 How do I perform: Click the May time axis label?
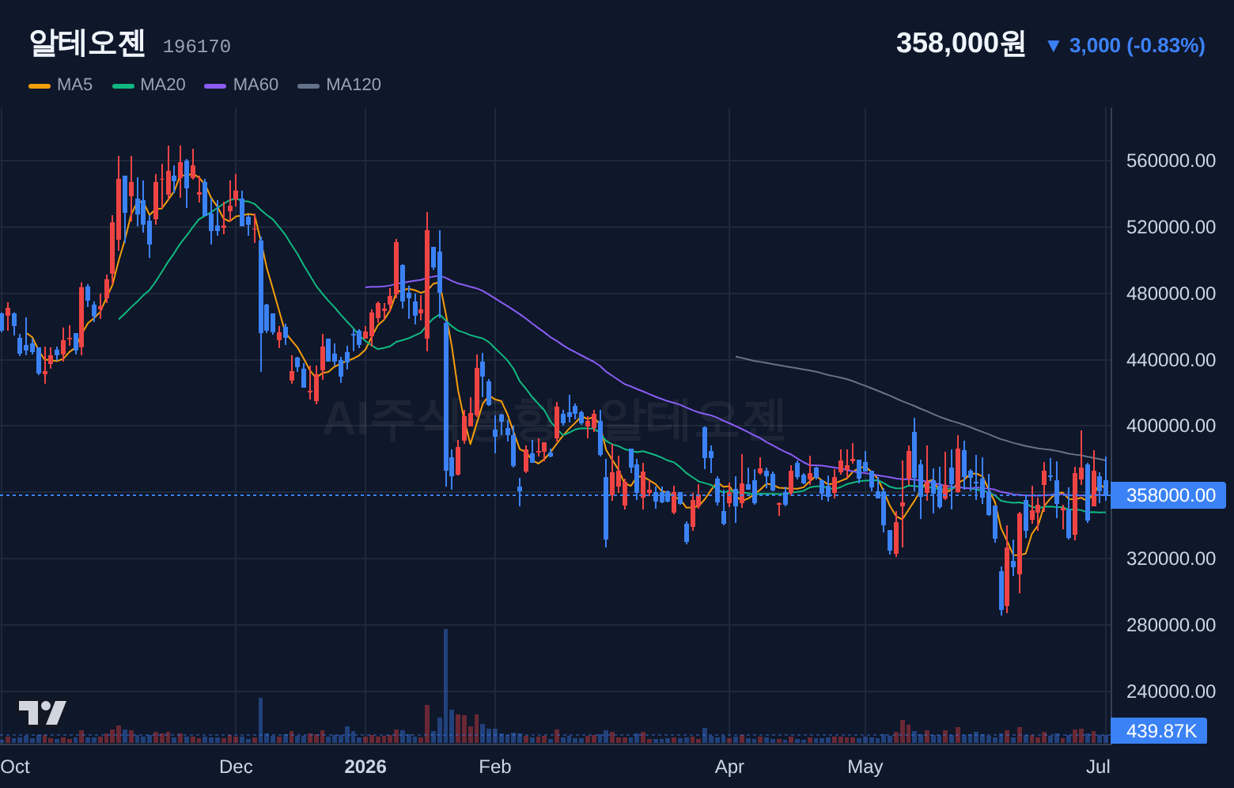click(865, 767)
